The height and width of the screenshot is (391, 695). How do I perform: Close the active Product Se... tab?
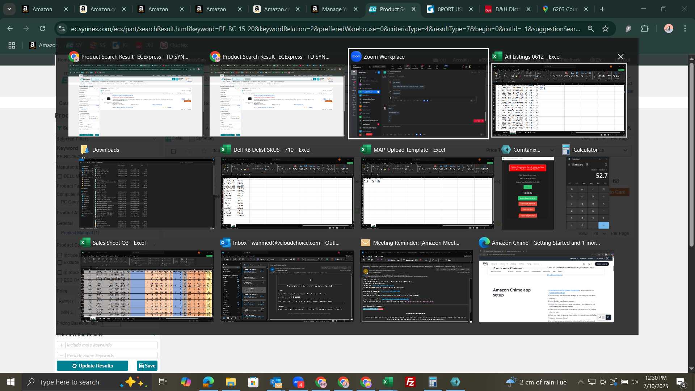[414, 9]
